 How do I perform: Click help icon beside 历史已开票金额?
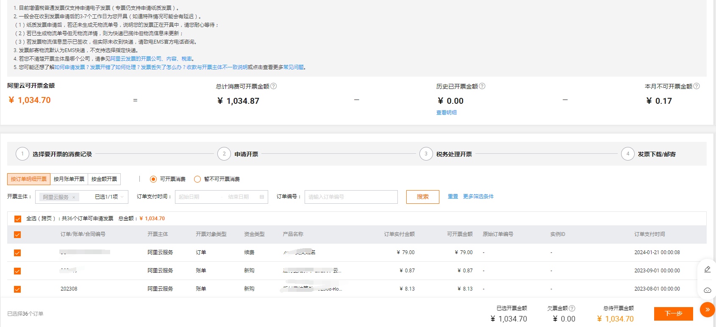point(482,86)
